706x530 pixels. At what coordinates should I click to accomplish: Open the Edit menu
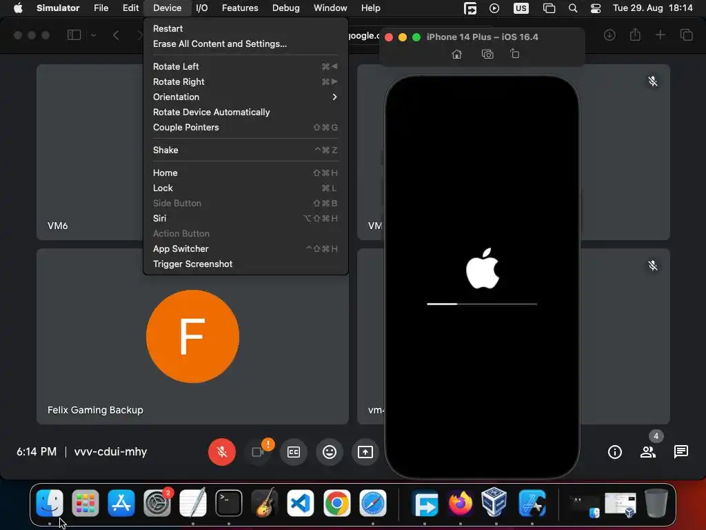[130, 8]
